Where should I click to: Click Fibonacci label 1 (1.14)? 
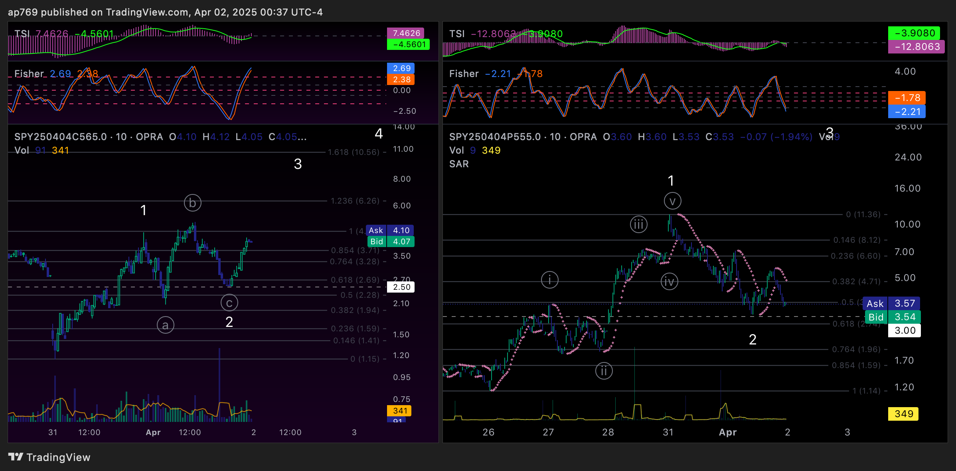(x=866, y=391)
